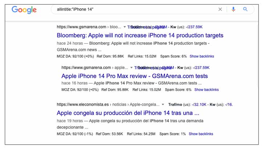Screen dimensions: 265x149
Task: Clear the search query with the X icon
Action: (220, 9)
